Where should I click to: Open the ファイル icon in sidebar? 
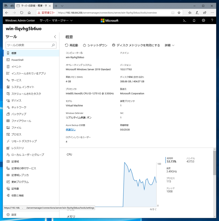8,128
